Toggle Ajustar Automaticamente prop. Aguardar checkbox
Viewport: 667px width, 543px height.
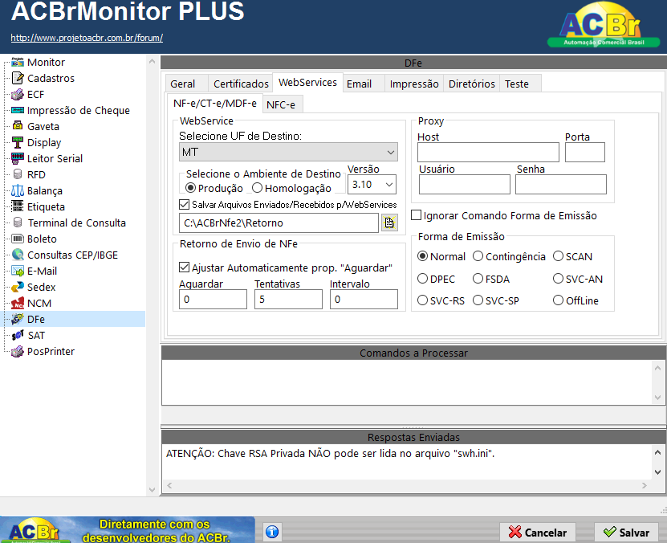click(x=184, y=267)
